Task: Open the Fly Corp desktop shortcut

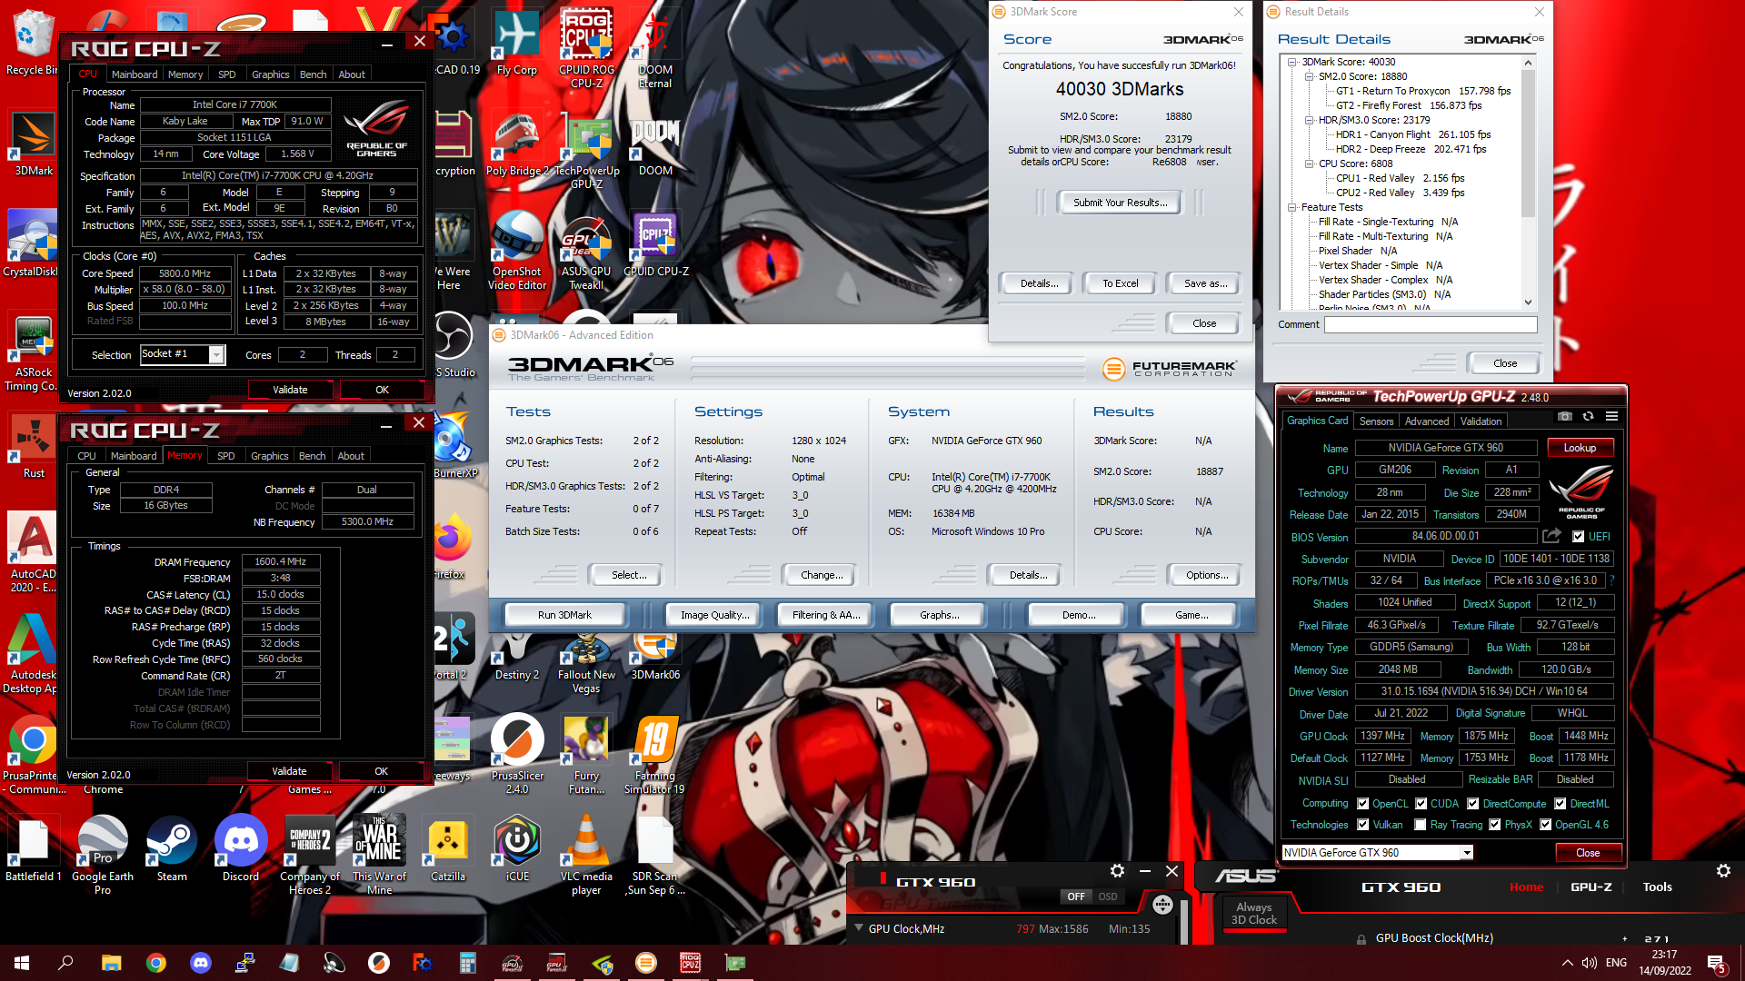Action: [517, 43]
